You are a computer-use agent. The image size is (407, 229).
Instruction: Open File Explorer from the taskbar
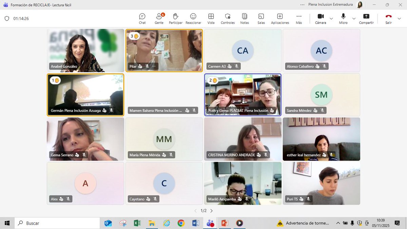[152, 223]
